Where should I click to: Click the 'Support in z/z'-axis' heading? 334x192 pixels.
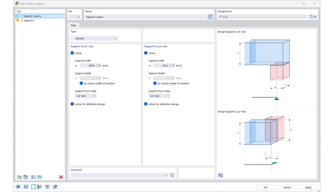pyautogui.click(x=82, y=46)
